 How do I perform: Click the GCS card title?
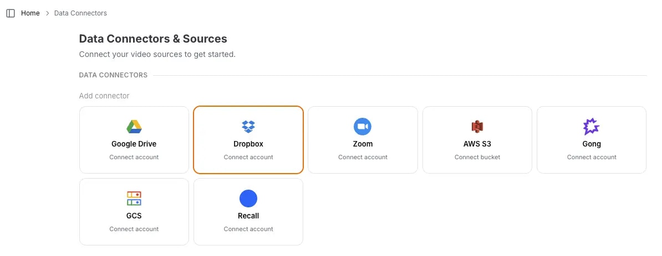(x=134, y=216)
